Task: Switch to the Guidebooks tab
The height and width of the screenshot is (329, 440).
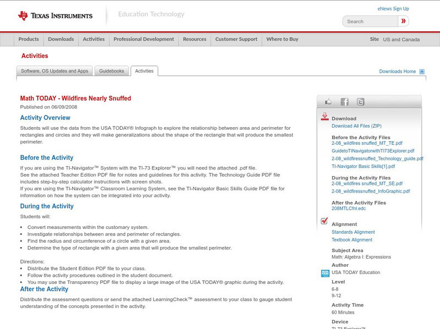Action: click(x=112, y=71)
